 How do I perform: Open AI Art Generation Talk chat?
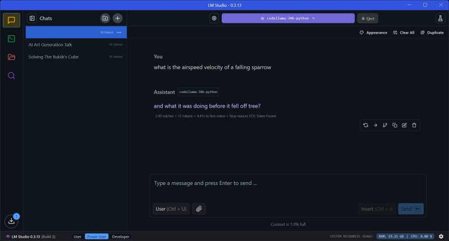pos(76,45)
